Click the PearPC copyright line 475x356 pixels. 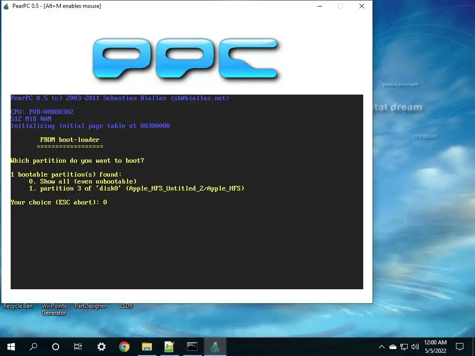(120, 98)
